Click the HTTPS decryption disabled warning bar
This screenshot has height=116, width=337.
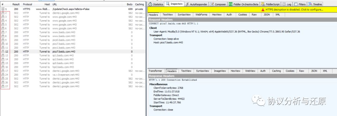[x=242, y=10]
